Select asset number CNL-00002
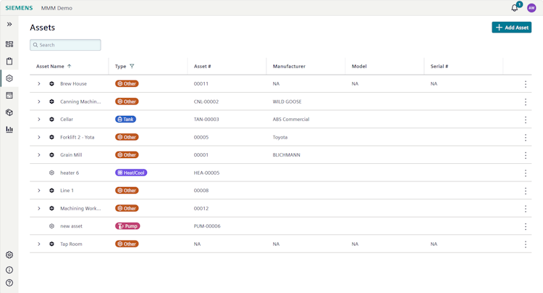The height and width of the screenshot is (293, 543). (x=206, y=102)
